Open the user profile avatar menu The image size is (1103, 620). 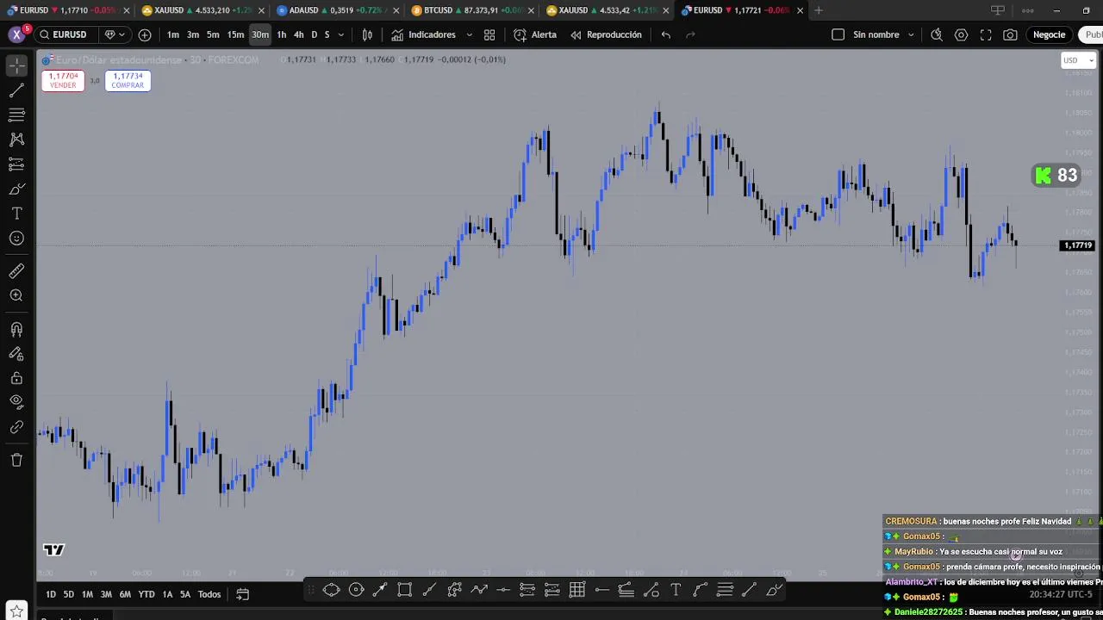pyautogui.click(x=16, y=34)
